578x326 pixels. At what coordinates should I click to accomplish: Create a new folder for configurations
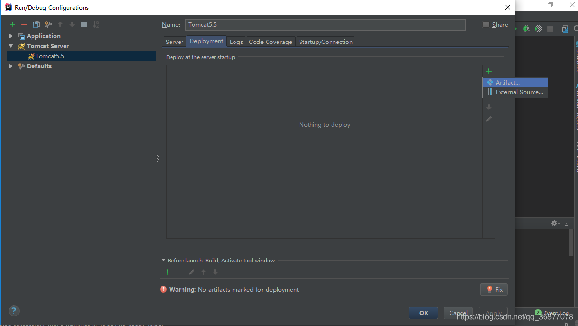pos(84,24)
